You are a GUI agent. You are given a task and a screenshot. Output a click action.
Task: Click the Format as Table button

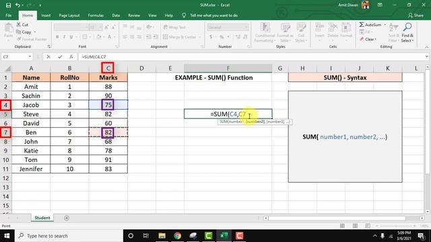(285, 32)
